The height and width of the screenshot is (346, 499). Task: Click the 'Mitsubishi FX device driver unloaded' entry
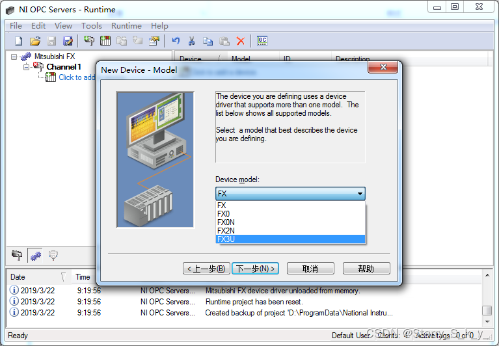click(x=282, y=290)
